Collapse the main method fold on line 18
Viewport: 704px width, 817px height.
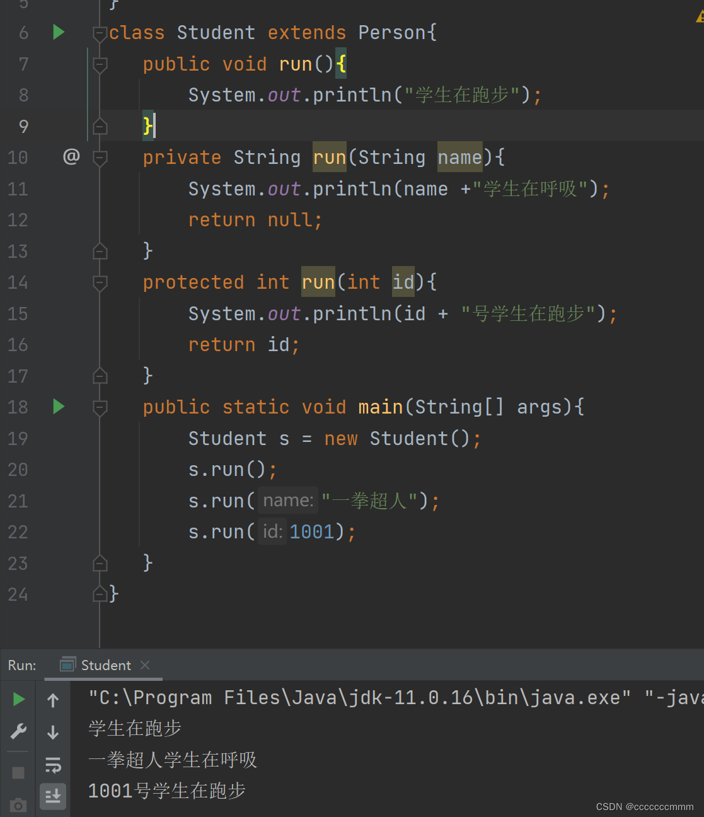coord(100,407)
